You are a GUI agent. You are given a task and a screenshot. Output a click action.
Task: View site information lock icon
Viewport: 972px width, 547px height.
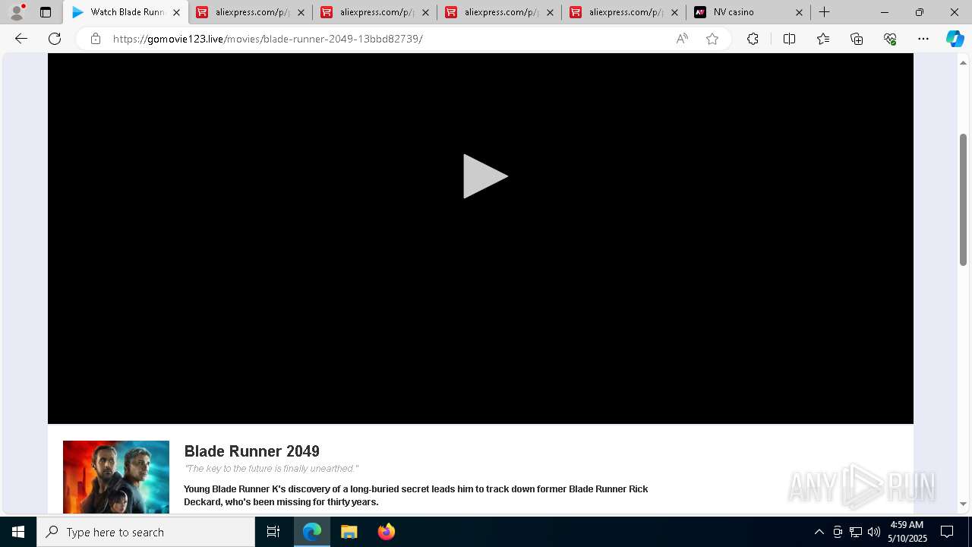[x=96, y=39]
